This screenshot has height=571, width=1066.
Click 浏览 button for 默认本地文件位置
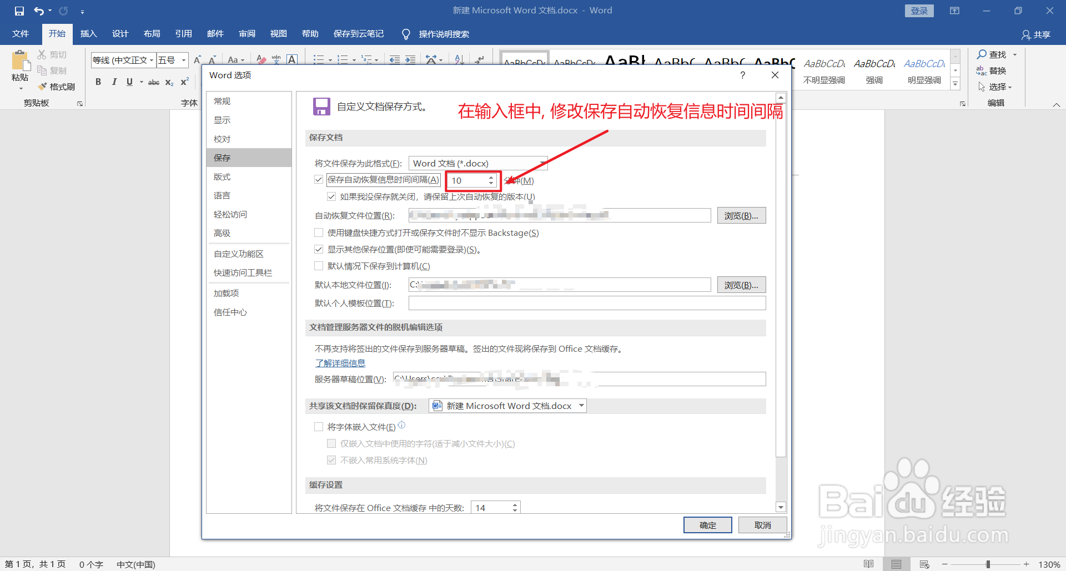[x=741, y=285]
